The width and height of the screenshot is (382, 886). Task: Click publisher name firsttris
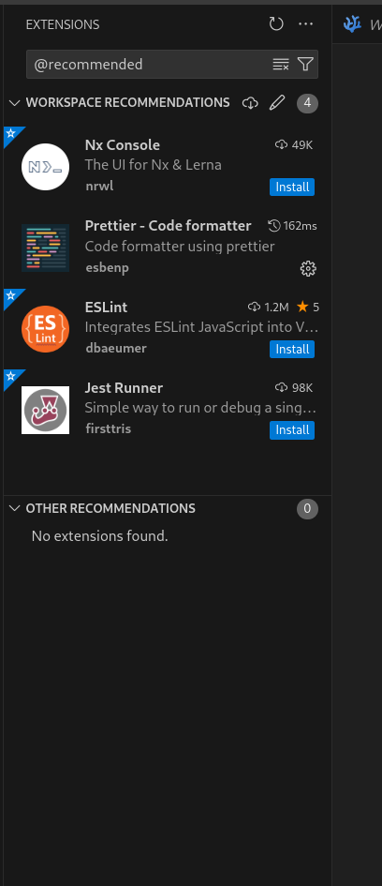(109, 429)
